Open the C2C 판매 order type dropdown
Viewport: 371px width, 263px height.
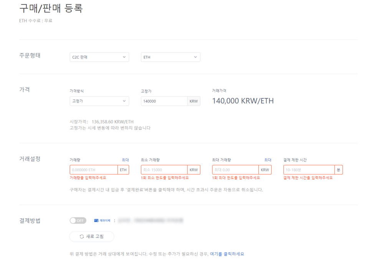[x=99, y=57]
